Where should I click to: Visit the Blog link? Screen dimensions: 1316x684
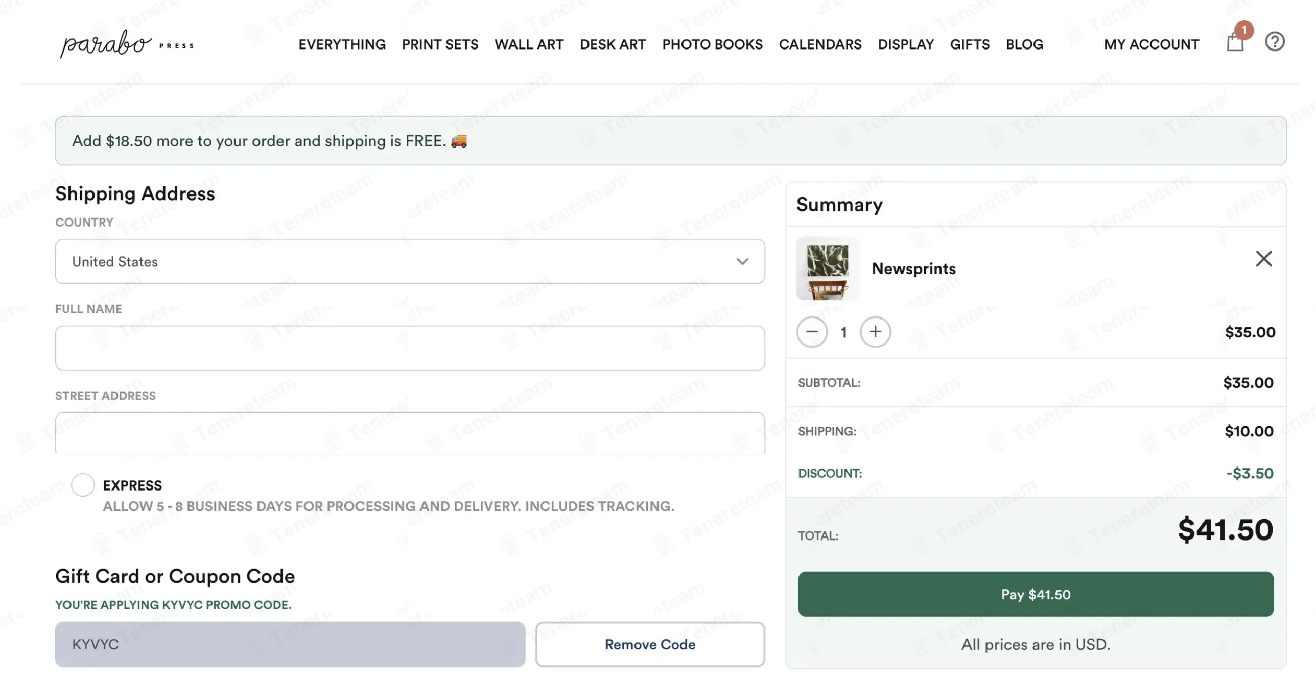(1024, 44)
